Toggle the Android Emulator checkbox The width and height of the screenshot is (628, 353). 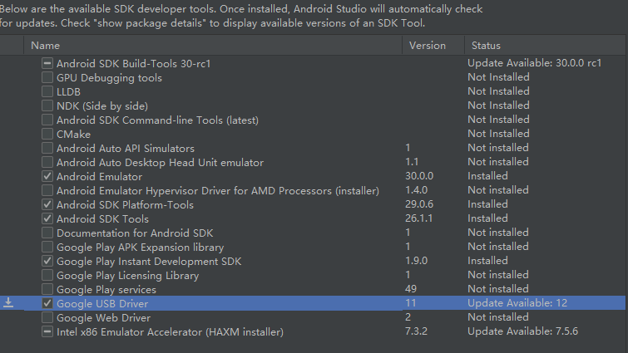coord(47,176)
